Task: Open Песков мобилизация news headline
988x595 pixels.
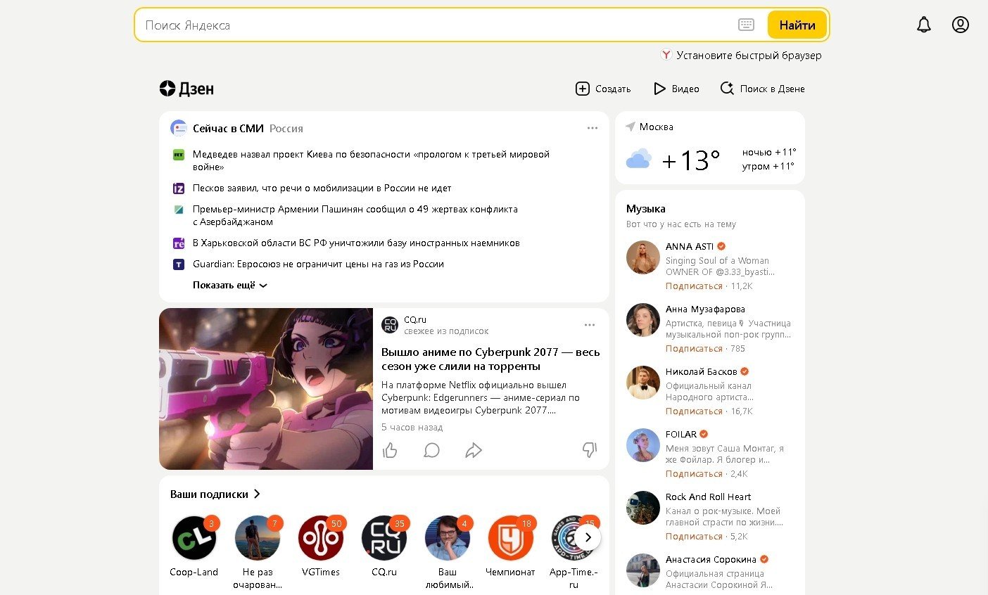Action: pos(322,188)
